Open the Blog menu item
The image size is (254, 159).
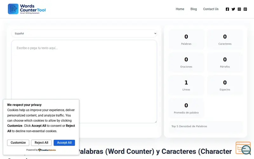(x=194, y=9)
